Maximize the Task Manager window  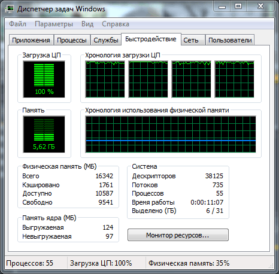(238, 7)
